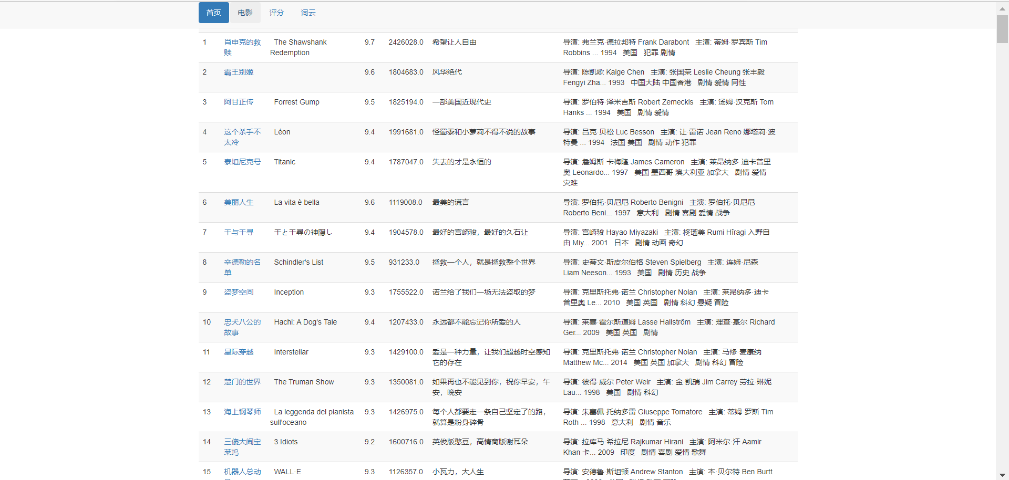Open the 这个杀手不太冷 movie link
The image size is (1009, 480).
tap(242, 137)
